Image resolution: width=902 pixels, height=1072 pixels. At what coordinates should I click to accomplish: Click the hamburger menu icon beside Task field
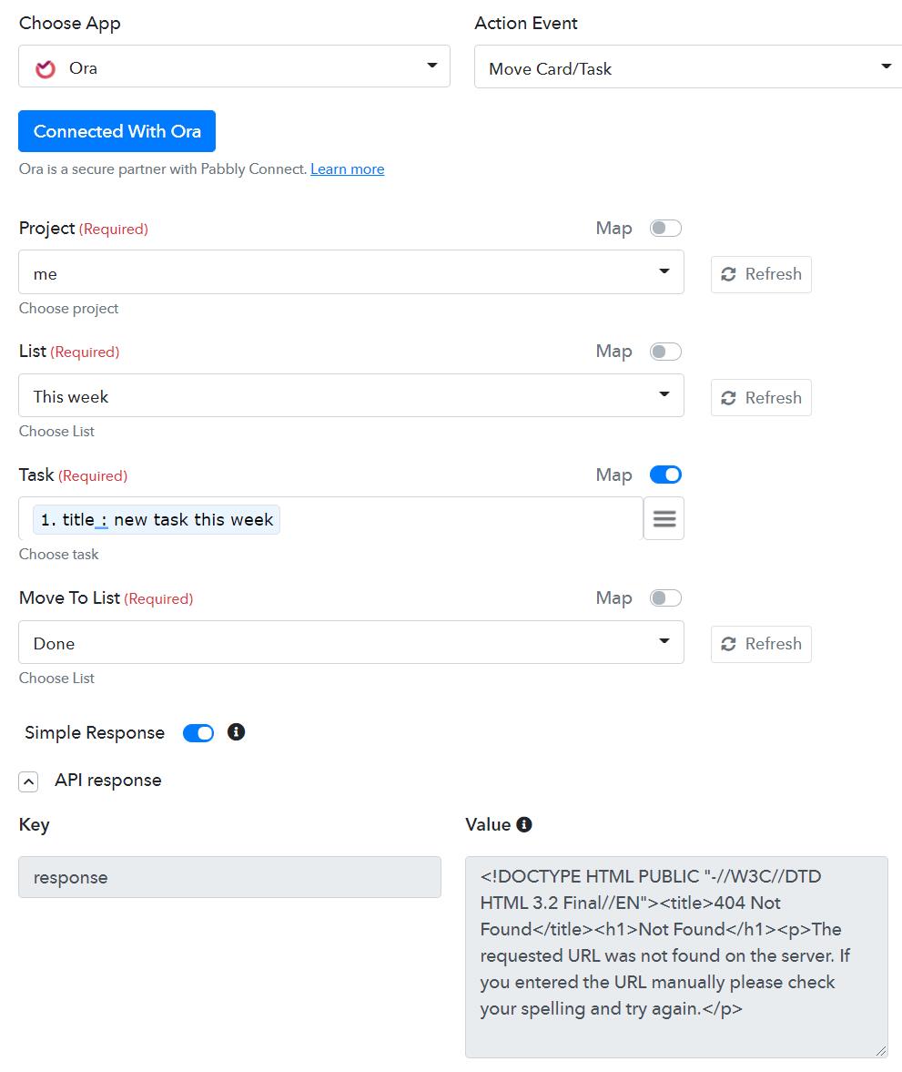click(x=664, y=518)
